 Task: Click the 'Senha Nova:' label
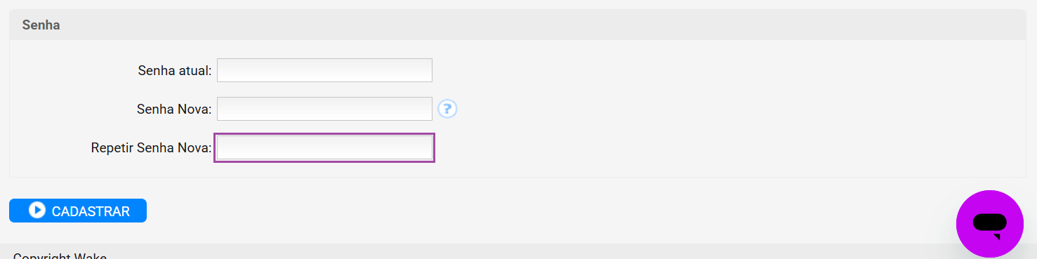pyautogui.click(x=174, y=109)
